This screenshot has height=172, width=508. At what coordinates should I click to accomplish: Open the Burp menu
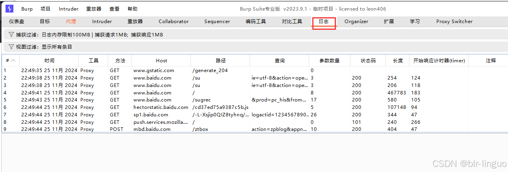(27, 9)
